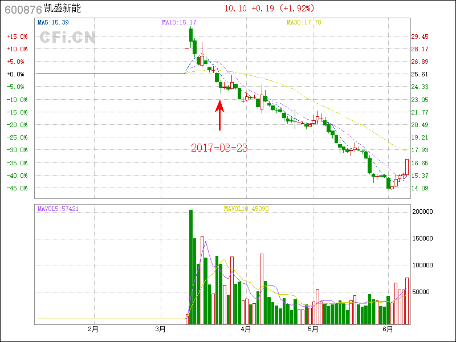
Task: Click the +0.0% axis label
Action: point(15,74)
